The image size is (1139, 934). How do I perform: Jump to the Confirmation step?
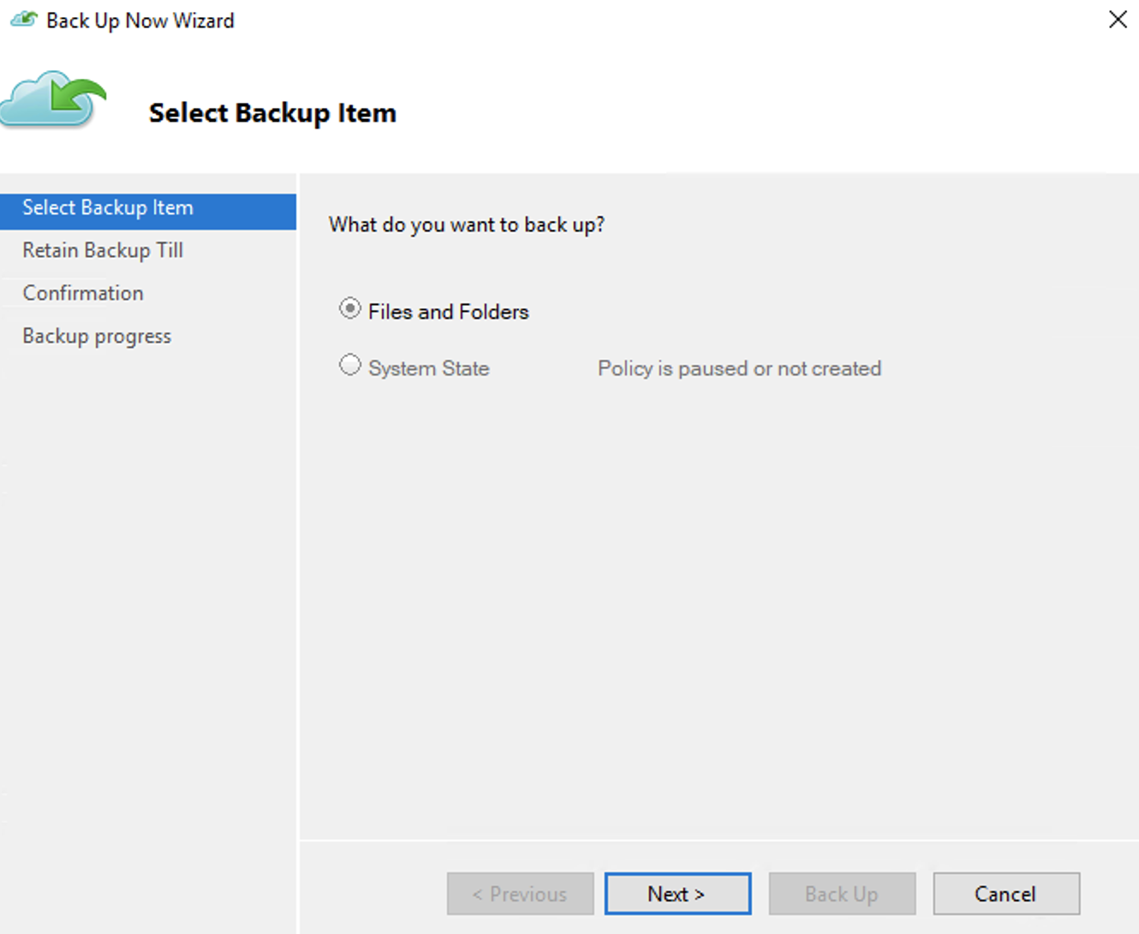(x=83, y=293)
